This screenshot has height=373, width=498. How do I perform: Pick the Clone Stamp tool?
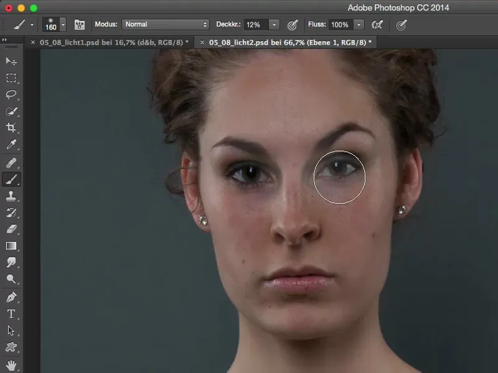11,196
